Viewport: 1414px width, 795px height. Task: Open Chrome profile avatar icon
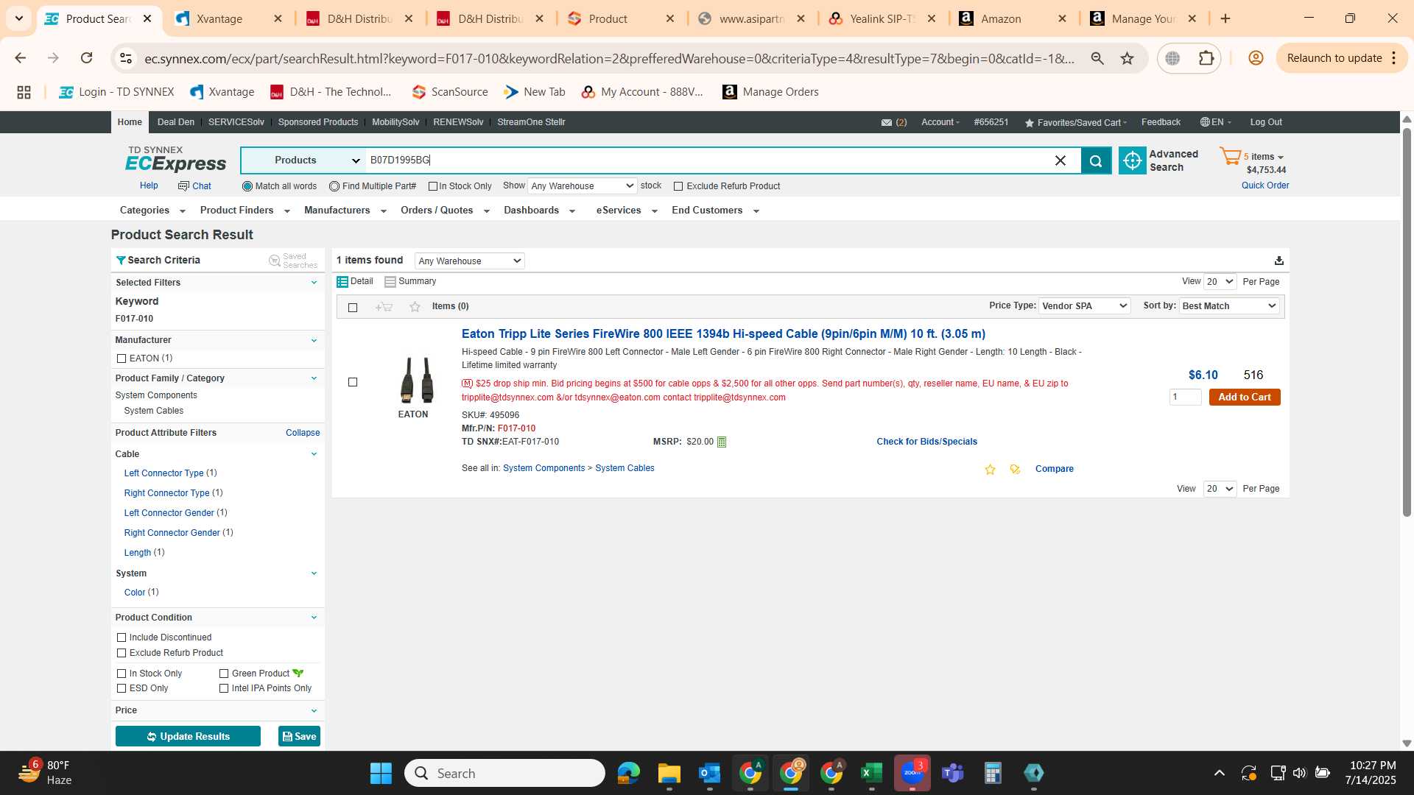click(x=1256, y=58)
